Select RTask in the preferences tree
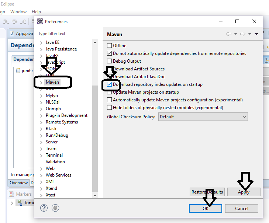269x223 pixels. click(51, 129)
